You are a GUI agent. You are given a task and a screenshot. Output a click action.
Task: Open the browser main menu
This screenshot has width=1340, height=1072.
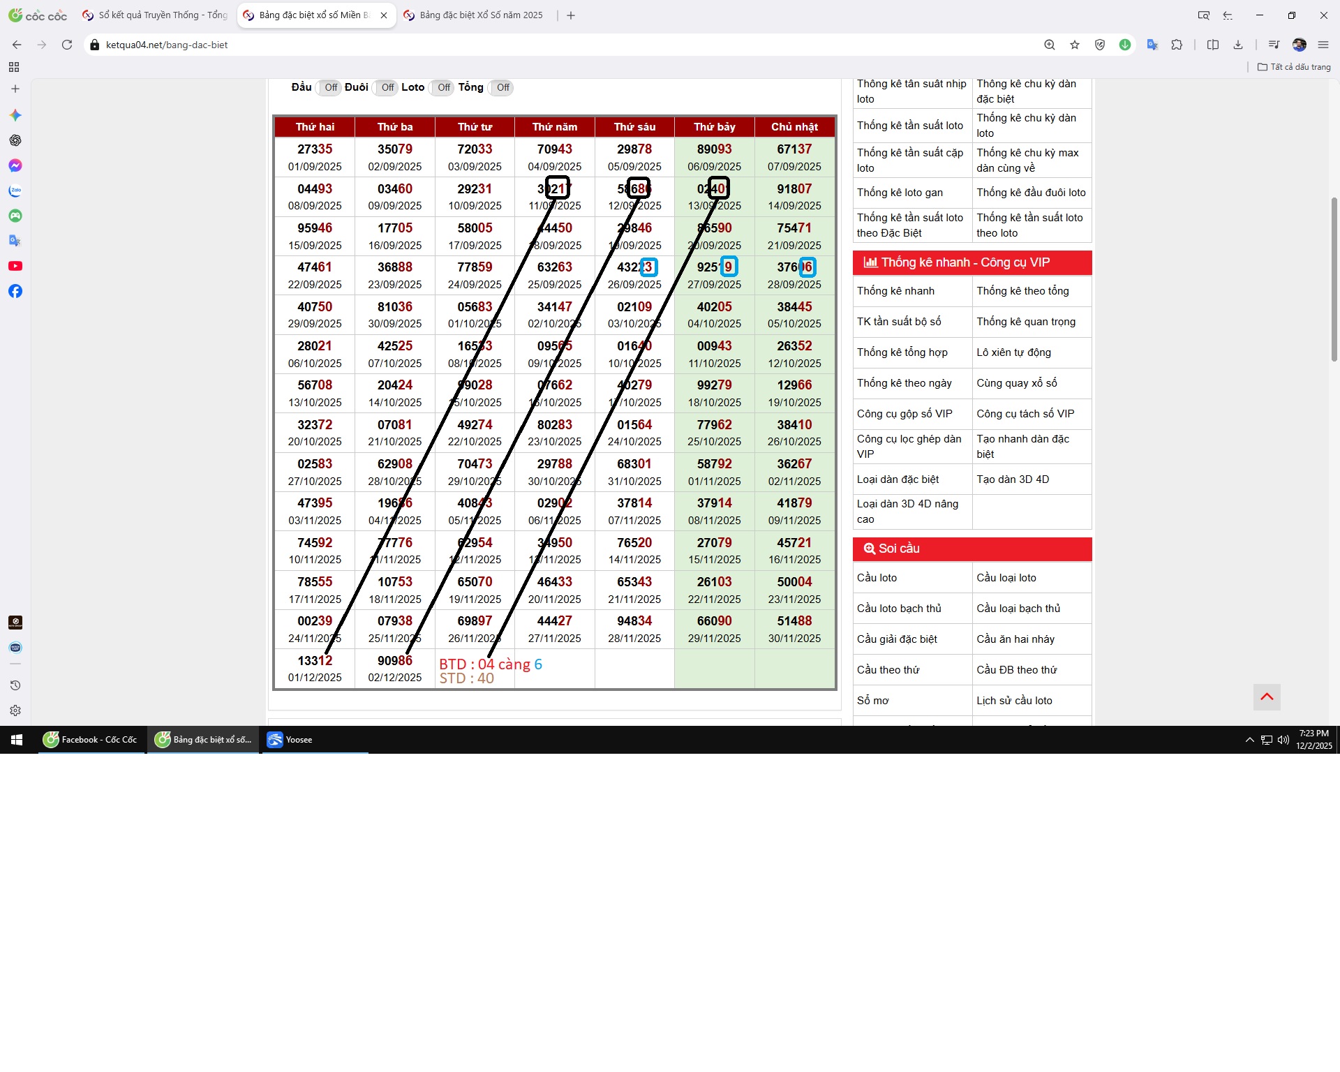tap(1323, 45)
